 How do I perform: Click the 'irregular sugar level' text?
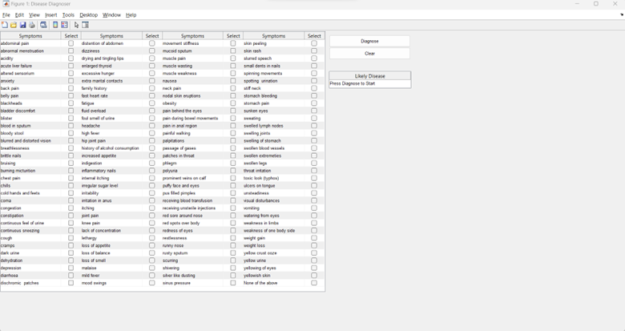(x=99, y=186)
